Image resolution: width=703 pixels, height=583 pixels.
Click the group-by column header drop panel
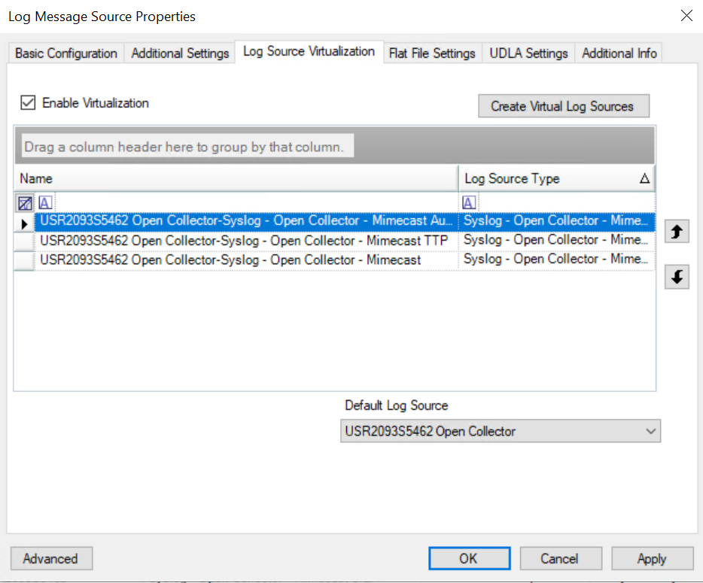(x=335, y=146)
